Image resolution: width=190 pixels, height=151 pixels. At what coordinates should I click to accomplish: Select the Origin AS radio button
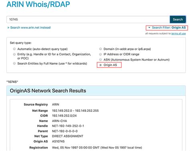tap(101, 65)
